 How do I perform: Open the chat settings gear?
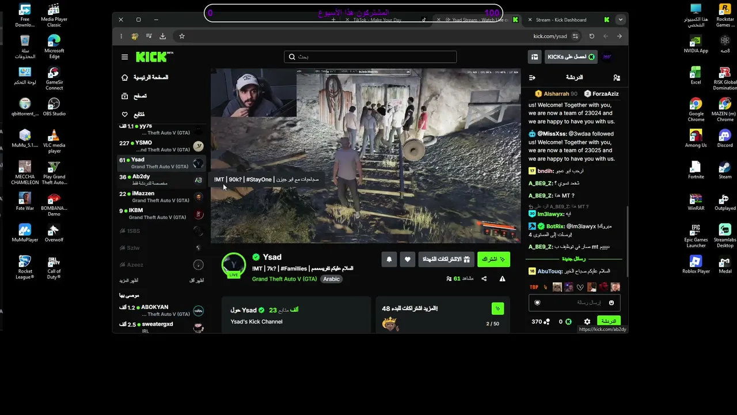pyautogui.click(x=587, y=322)
